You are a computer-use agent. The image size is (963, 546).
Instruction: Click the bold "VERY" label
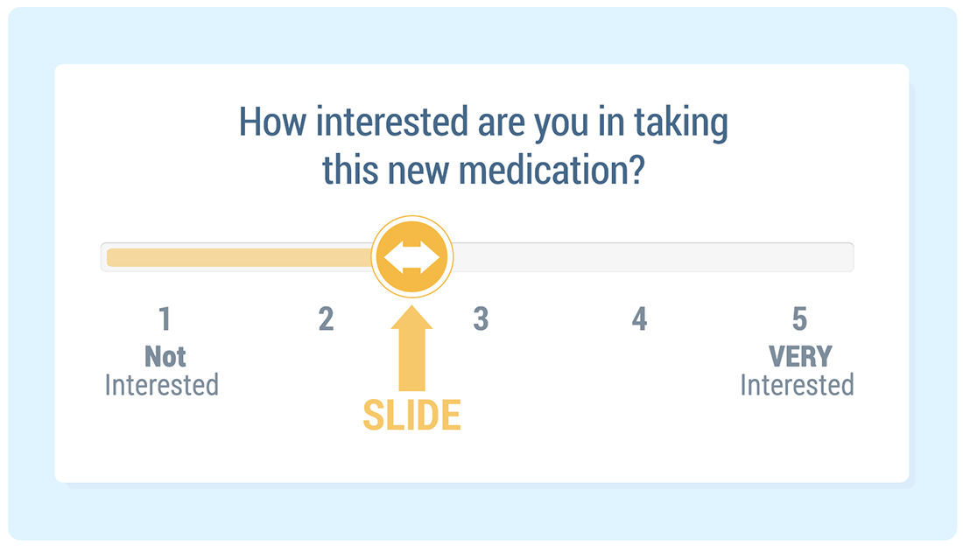(x=800, y=356)
